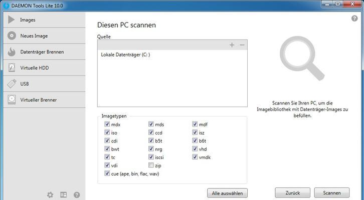The image size is (364, 200).
Task: Click the Images play-arrow icon in sidebar
Action: (11, 19)
